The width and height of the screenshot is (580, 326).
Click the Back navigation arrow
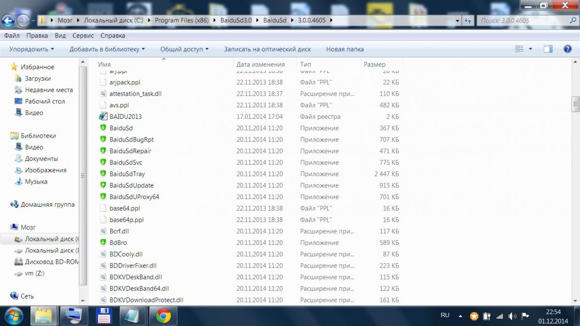[8, 21]
